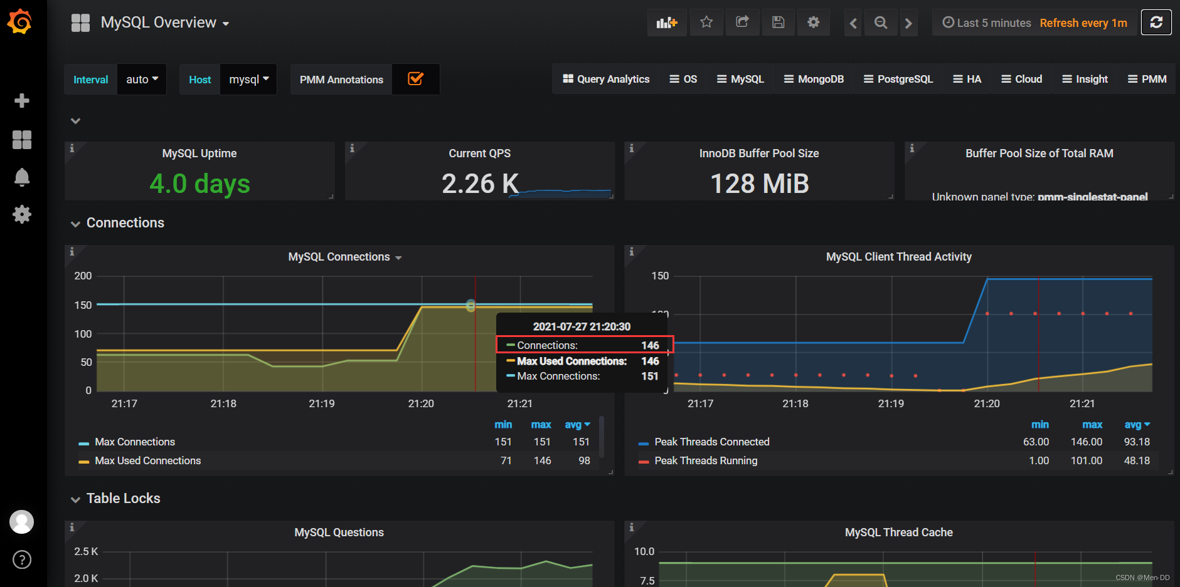Open the Create plus menu in sidebar
1180x587 pixels.
[22, 101]
